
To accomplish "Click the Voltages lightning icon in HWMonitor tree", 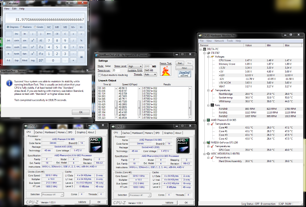I will point(212,57).
